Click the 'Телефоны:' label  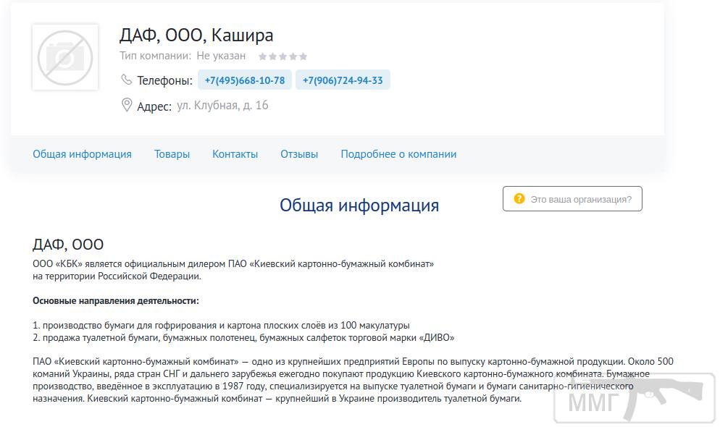pyautogui.click(x=165, y=81)
